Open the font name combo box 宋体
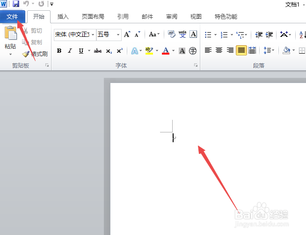306x235 pixels. (x=75, y=35)
